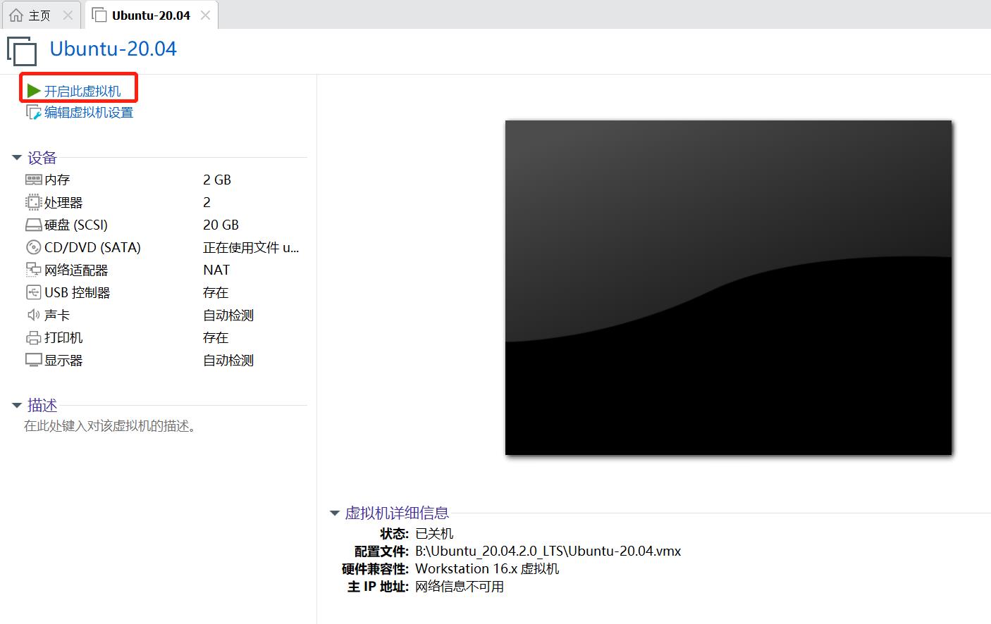Collapse the 描述 description section
Viewport: 991px width, 624px height.
[17, 406]
